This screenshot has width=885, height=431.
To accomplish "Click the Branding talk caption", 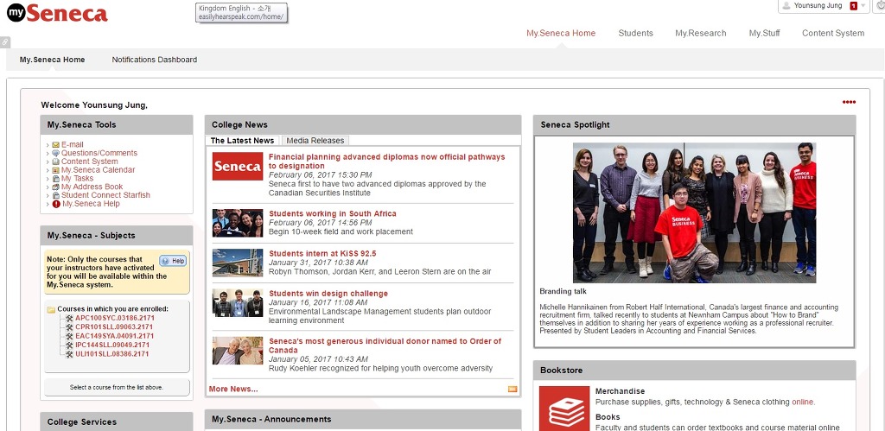I will click(563, 292).
